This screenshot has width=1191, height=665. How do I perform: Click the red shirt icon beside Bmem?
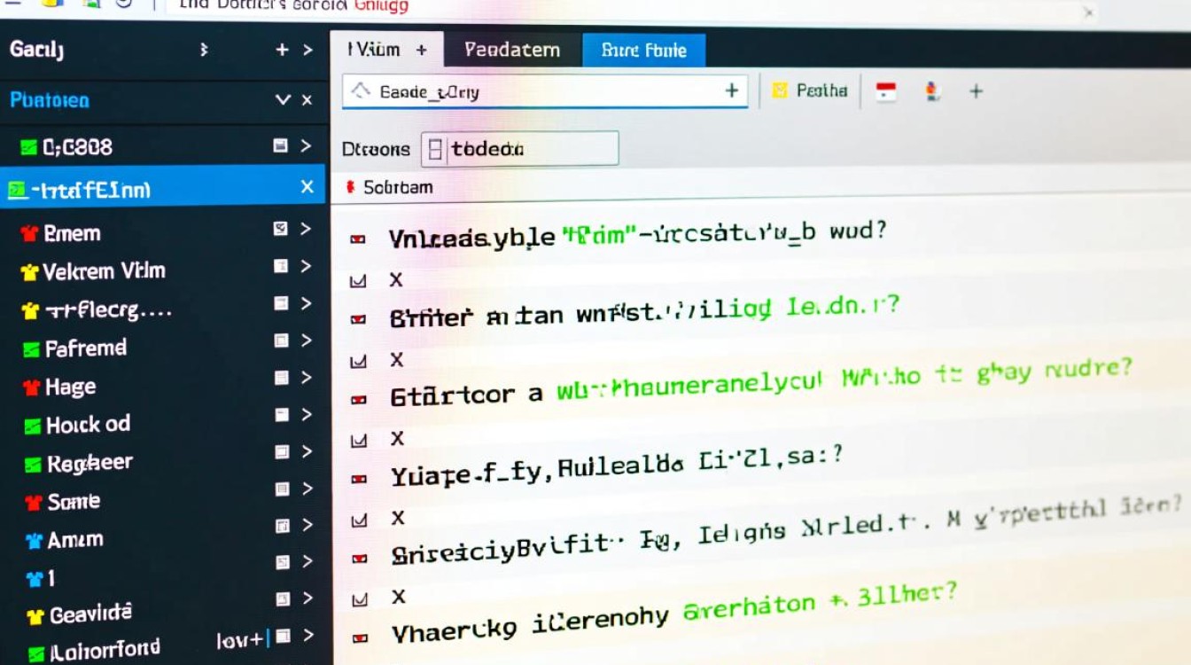30,233
